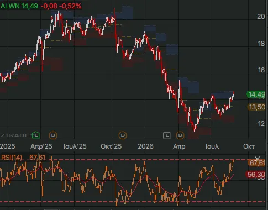Open the D dividend marker near Απρ'25

click(x=53, y=135)
